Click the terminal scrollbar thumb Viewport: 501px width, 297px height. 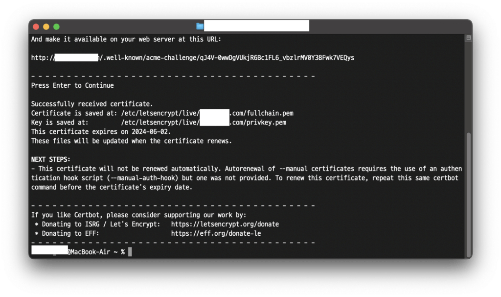click(468, 194)
